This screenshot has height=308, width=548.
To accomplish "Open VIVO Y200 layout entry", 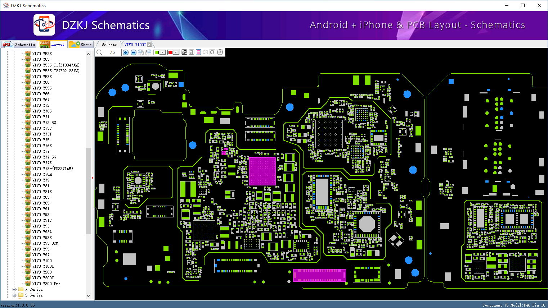I will point(42,272).
